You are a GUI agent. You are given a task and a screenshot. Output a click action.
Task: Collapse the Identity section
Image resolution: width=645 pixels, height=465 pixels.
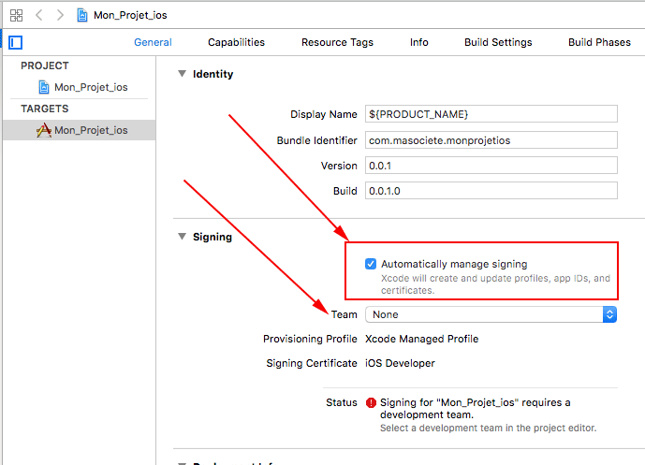[x=182, y=74]
